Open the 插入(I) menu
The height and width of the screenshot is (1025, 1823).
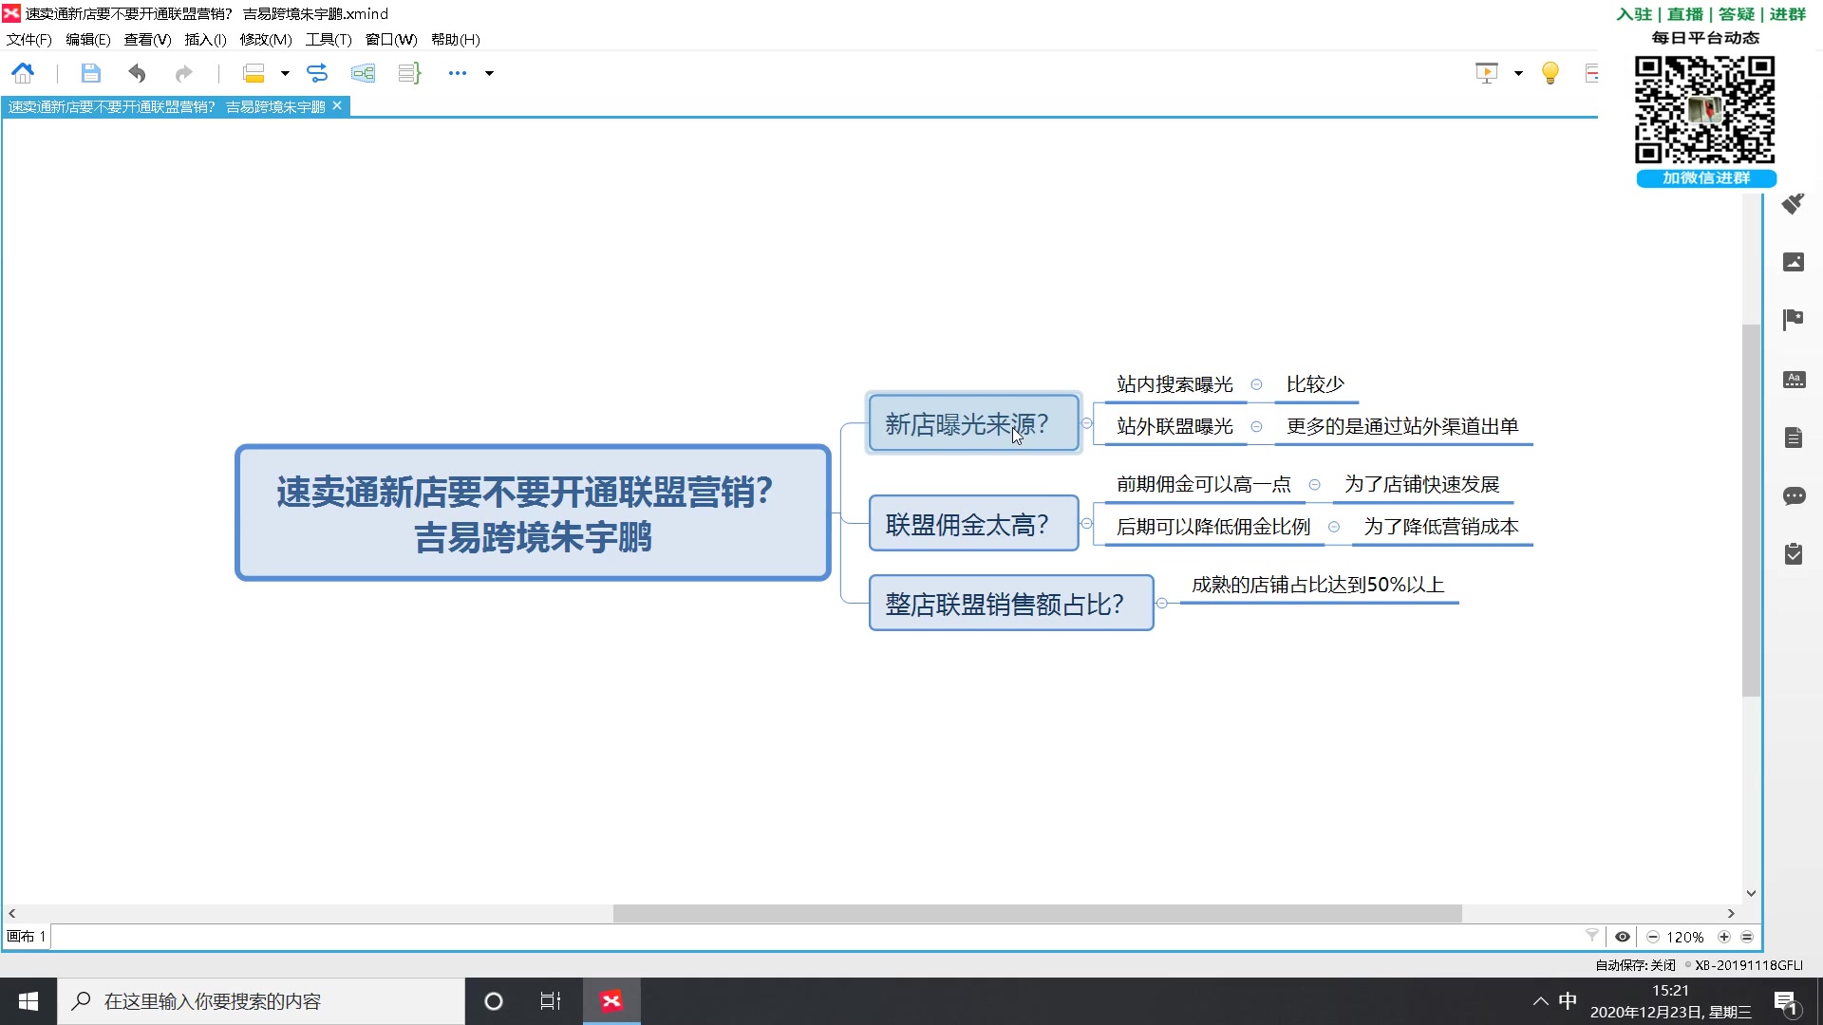click(205, 39)
